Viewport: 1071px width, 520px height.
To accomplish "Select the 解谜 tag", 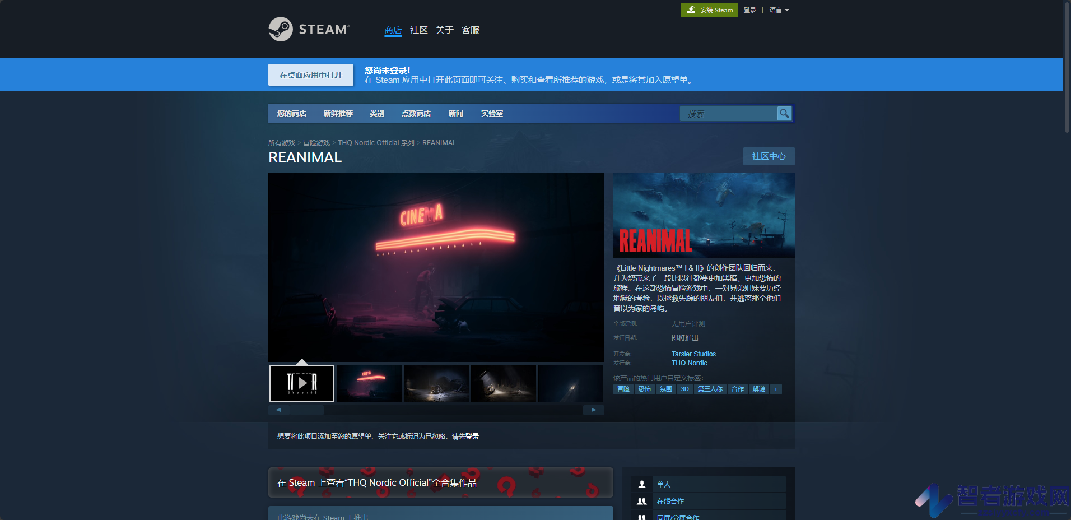I will coord(759,389).
